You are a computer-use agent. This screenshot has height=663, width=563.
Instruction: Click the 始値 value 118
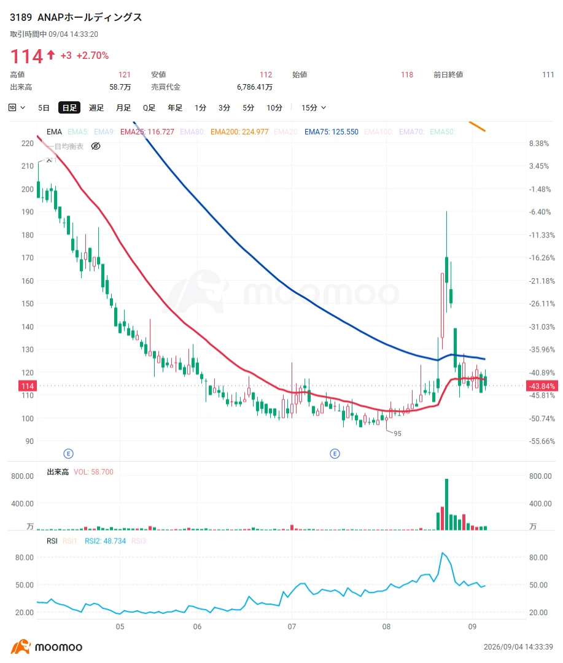pyautogui.click(x=407, y=75)
